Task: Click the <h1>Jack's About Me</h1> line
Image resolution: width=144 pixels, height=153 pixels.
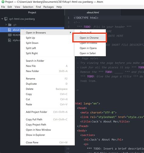Action: tap(103, 140)
